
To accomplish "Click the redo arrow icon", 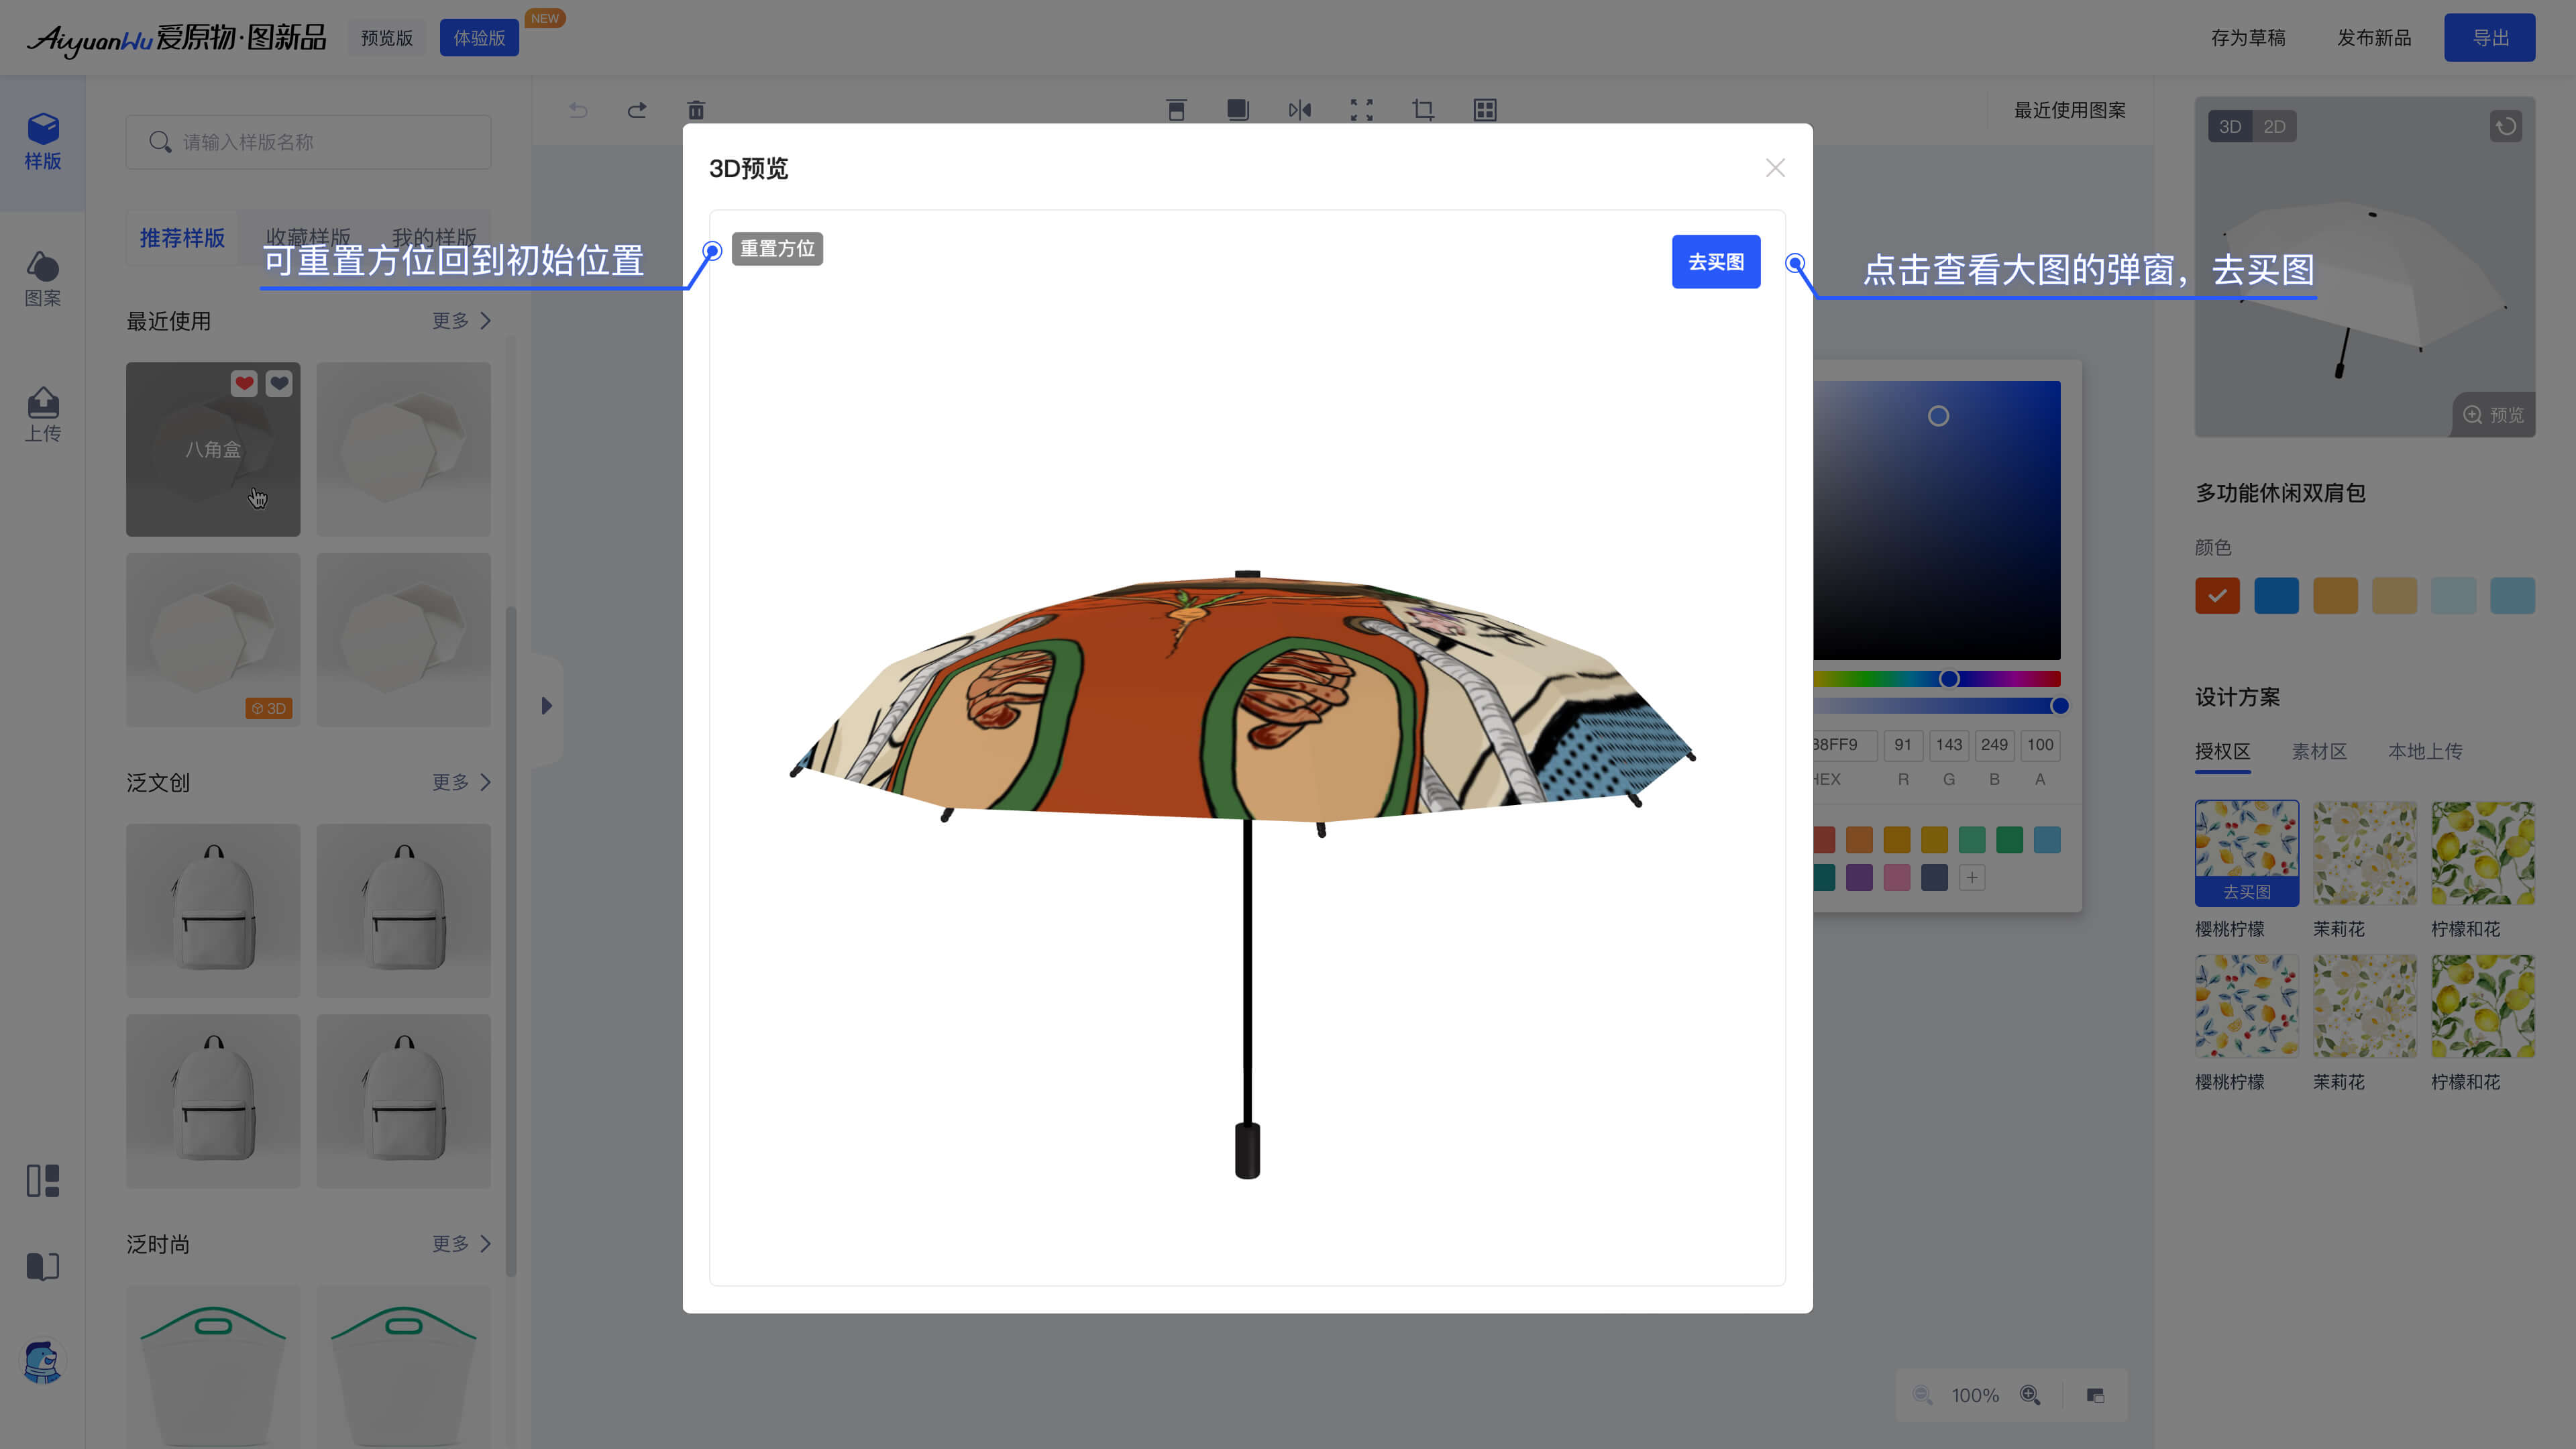I will (637, 110).
